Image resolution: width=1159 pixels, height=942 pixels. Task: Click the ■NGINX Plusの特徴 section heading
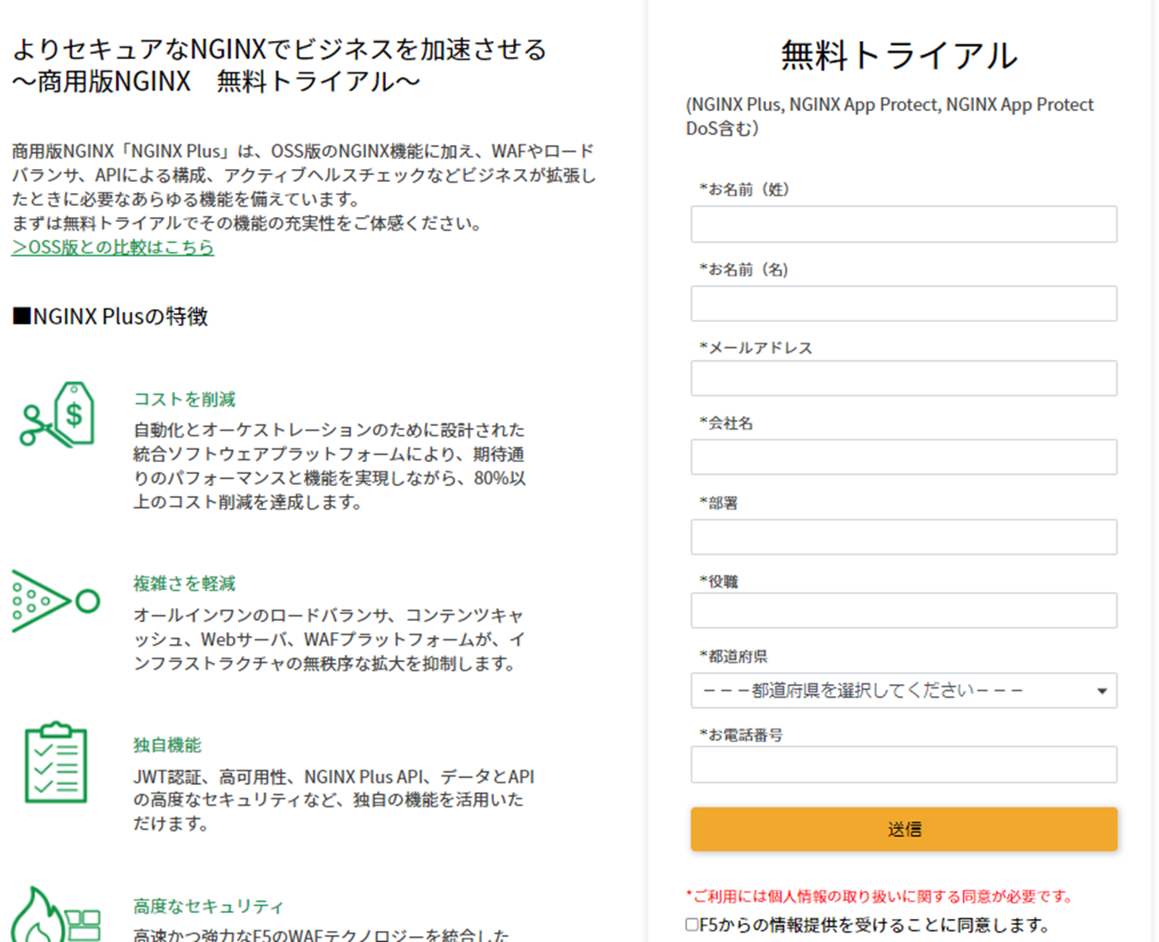[x=110, y=317]
